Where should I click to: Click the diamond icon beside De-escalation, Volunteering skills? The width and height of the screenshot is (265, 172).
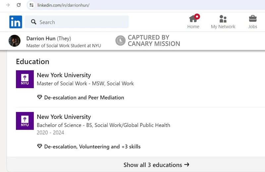tap(39, 146)
